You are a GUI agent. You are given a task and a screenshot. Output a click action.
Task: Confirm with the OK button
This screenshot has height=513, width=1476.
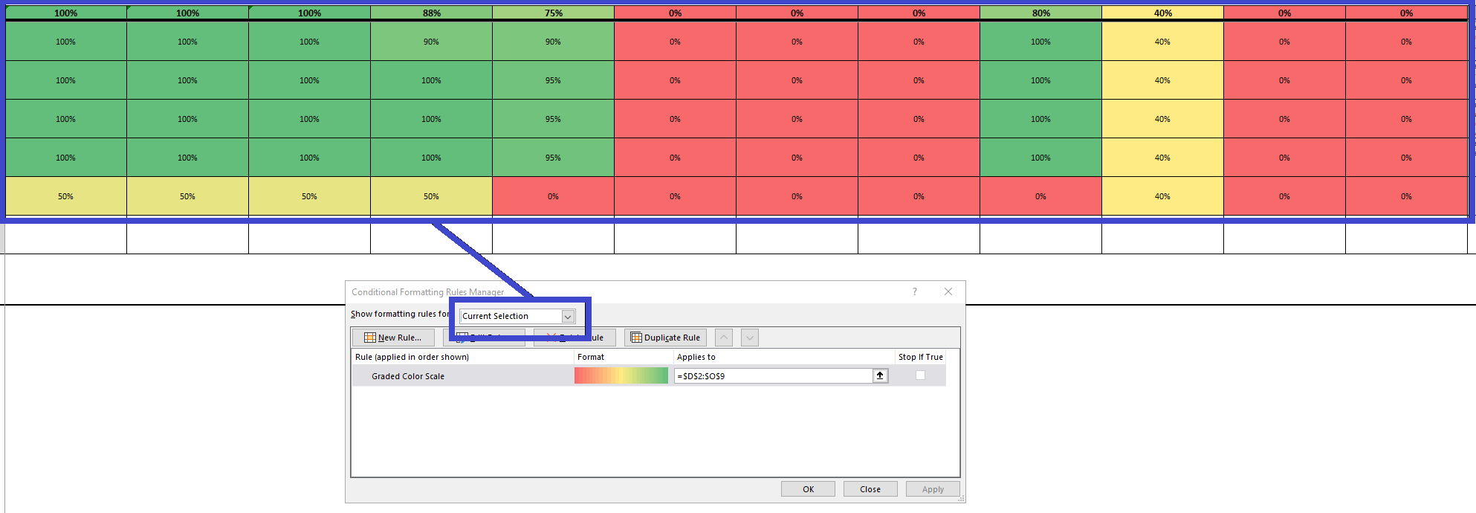808,489
